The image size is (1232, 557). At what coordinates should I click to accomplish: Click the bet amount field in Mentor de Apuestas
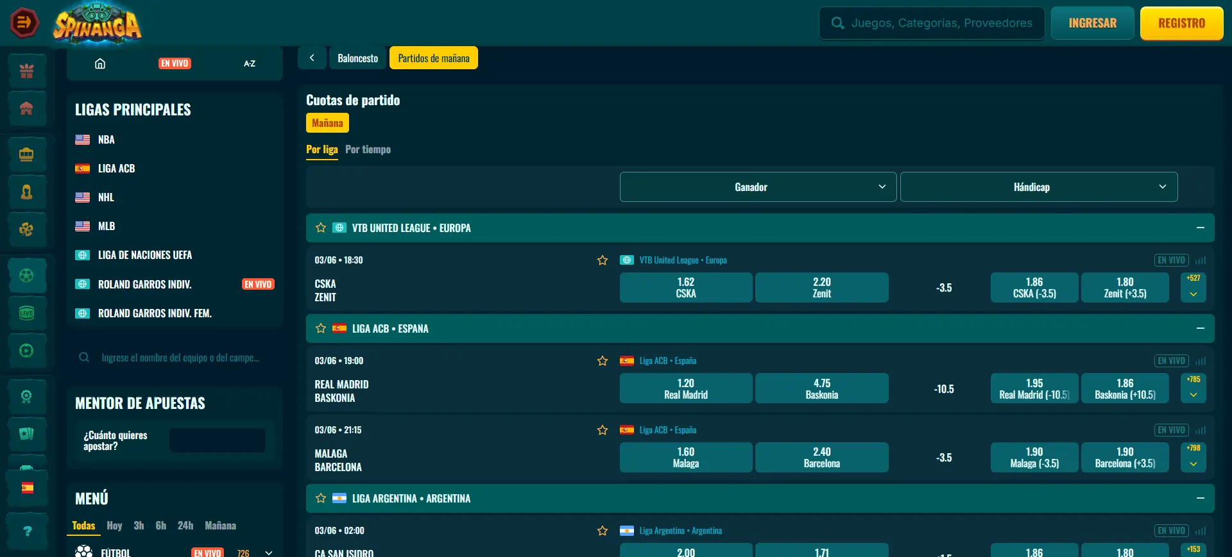(218, 440)
